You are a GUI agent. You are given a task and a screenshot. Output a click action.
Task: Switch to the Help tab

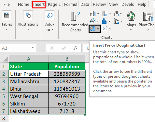coord(142,5)
